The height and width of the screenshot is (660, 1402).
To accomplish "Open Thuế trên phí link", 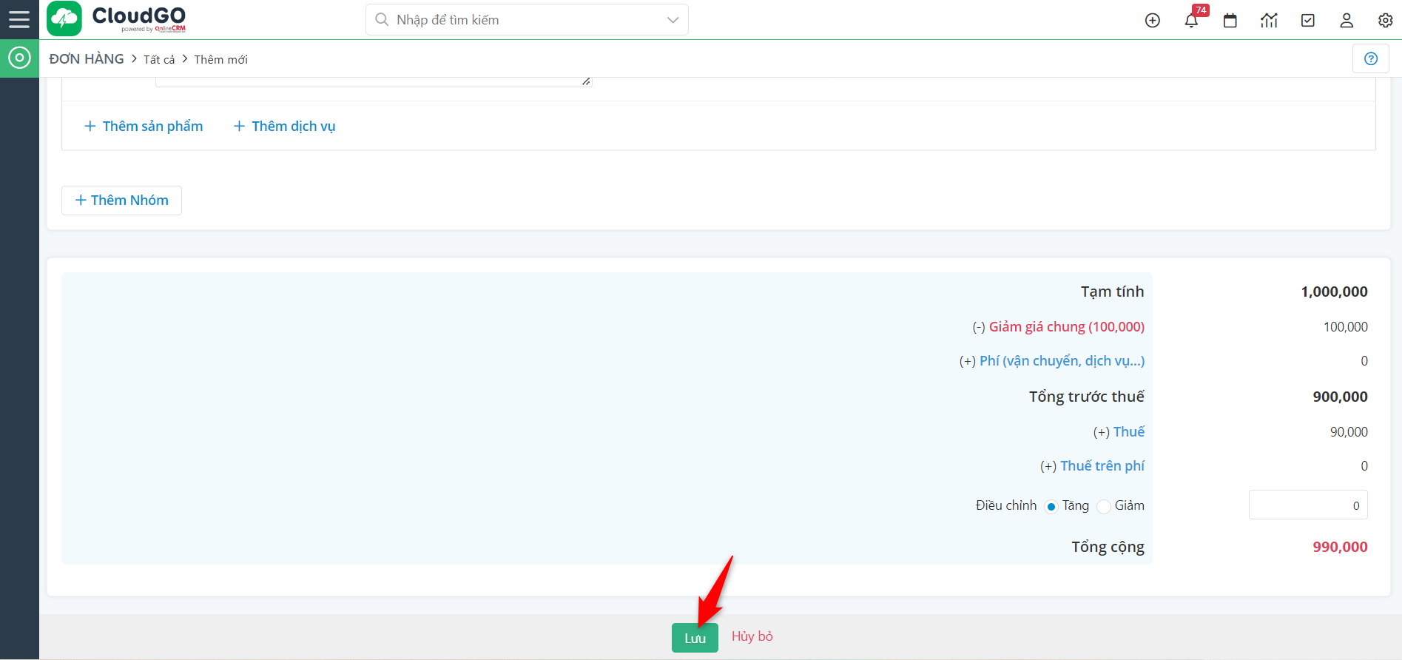I will click(1102, 466).
